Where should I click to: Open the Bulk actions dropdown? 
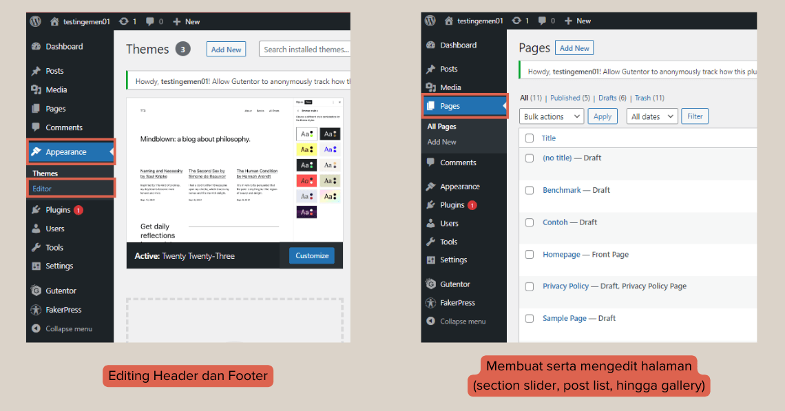point(551,116)
